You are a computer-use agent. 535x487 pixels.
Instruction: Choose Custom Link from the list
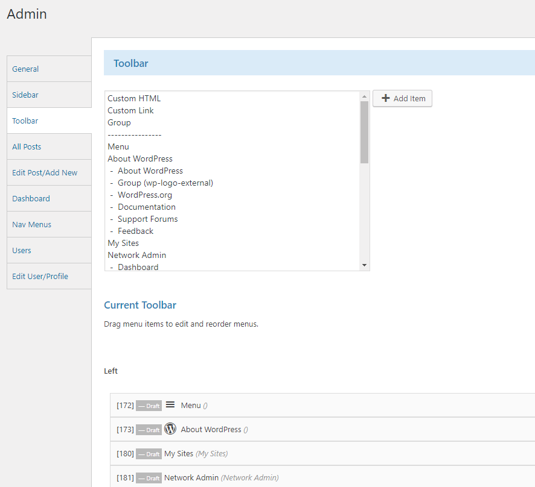(x=130, y=110)
